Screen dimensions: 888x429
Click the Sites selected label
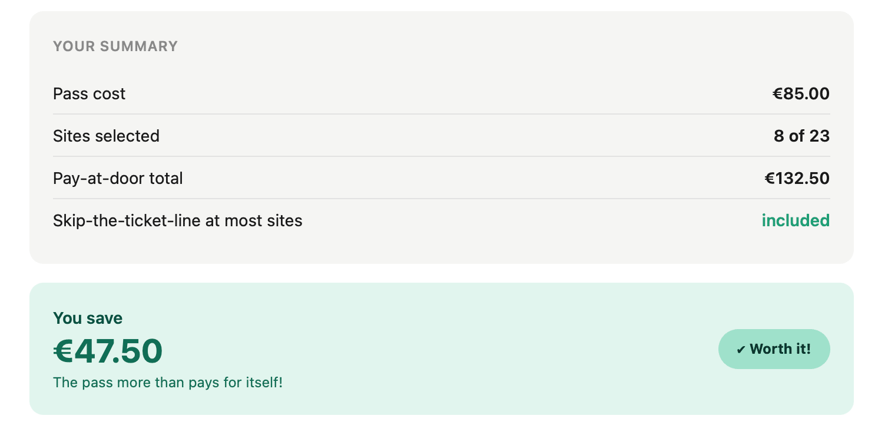pos(106,136)
